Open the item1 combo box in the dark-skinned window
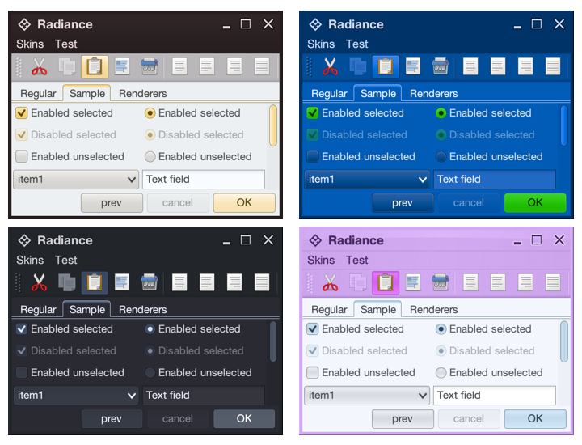 pos(76,395)
